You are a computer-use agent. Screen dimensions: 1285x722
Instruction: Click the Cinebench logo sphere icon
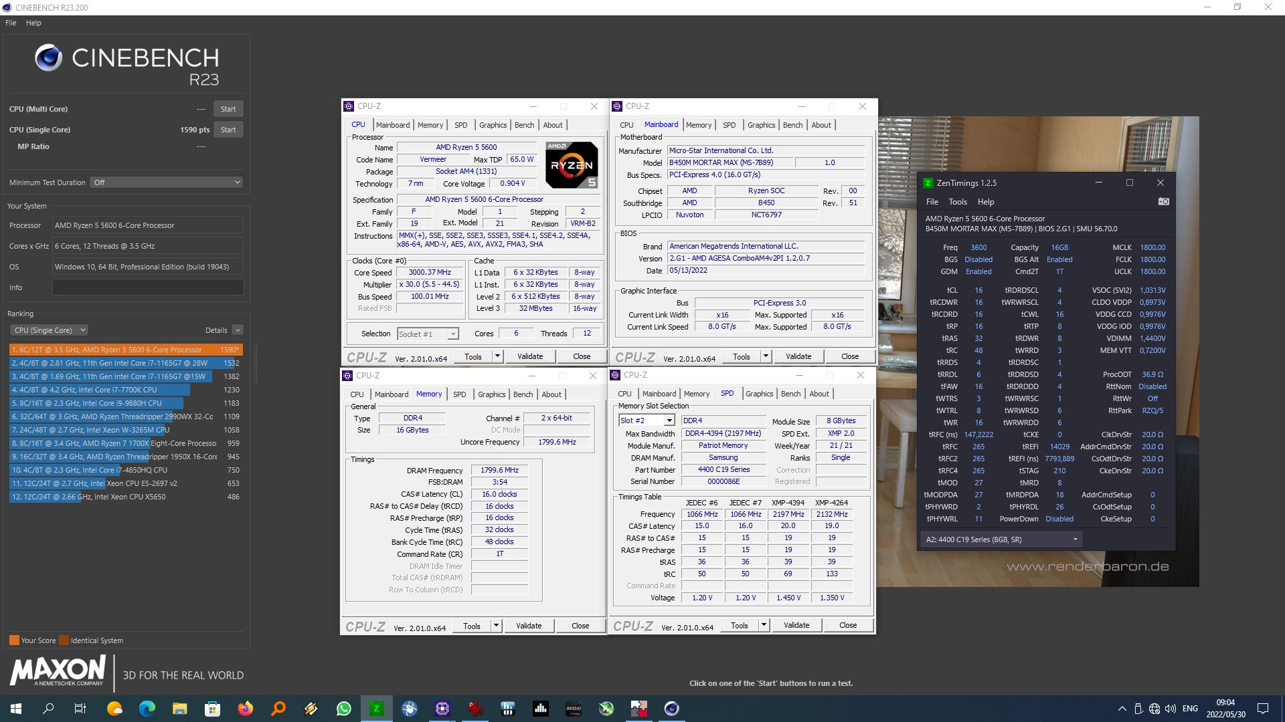(x=48, y=58)
